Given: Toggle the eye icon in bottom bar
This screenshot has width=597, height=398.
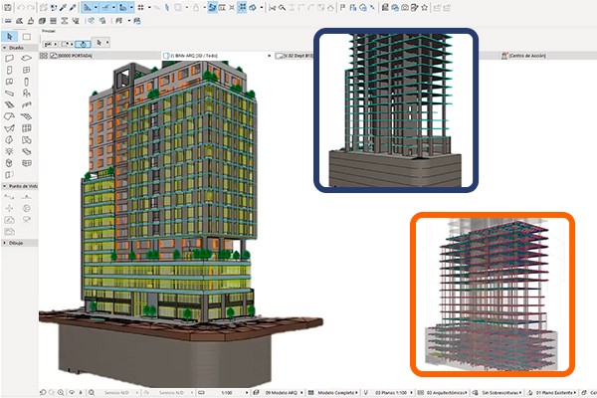Looking at the screenshot, I should click(x=72, y=392).
